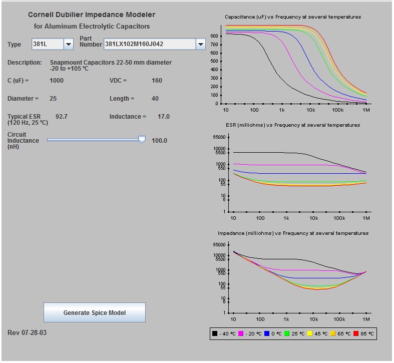The width and height of the screenshot is (394, 363).
Task: Click the VDC value 160
Action: coord(157,81)
